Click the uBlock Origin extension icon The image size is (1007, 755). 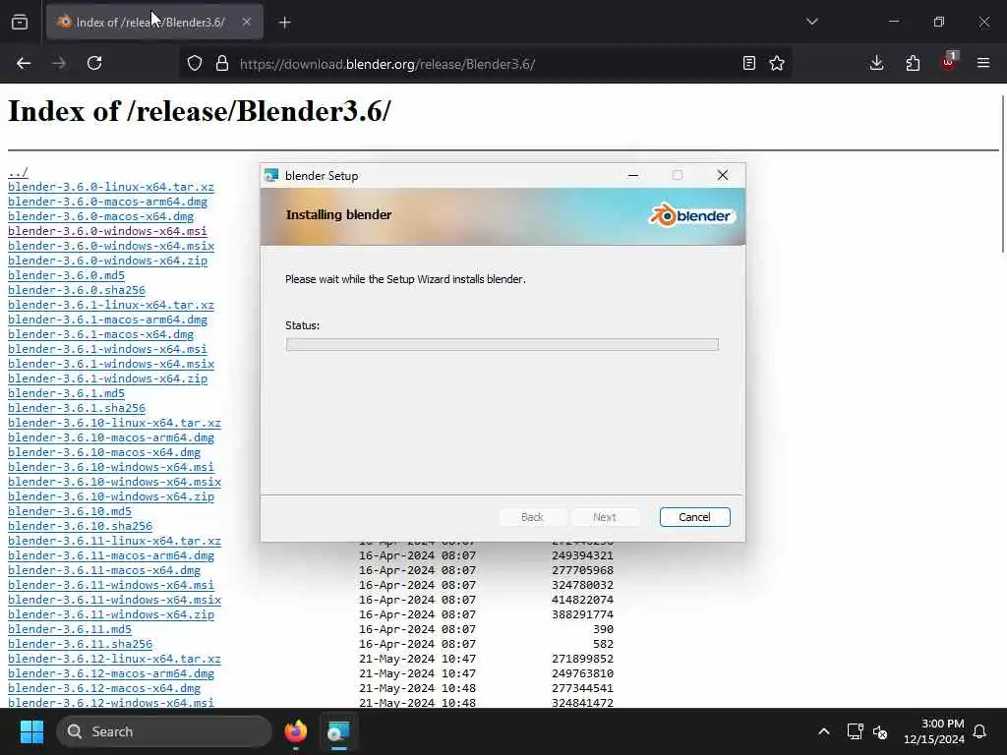[949, 62]
